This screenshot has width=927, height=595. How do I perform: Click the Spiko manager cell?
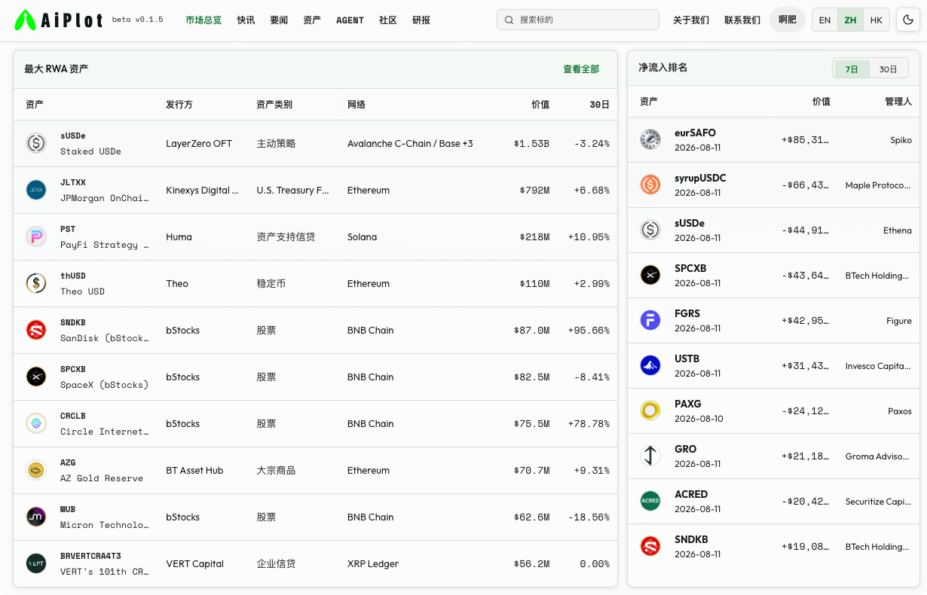point(901,140)
